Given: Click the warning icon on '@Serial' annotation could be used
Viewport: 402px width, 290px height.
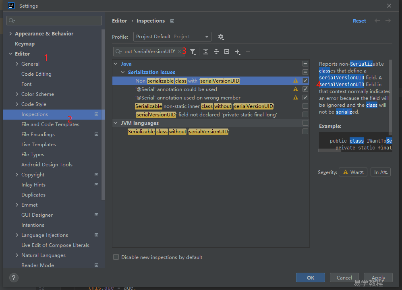Looking at the screenshot, I should pos(296,89).
